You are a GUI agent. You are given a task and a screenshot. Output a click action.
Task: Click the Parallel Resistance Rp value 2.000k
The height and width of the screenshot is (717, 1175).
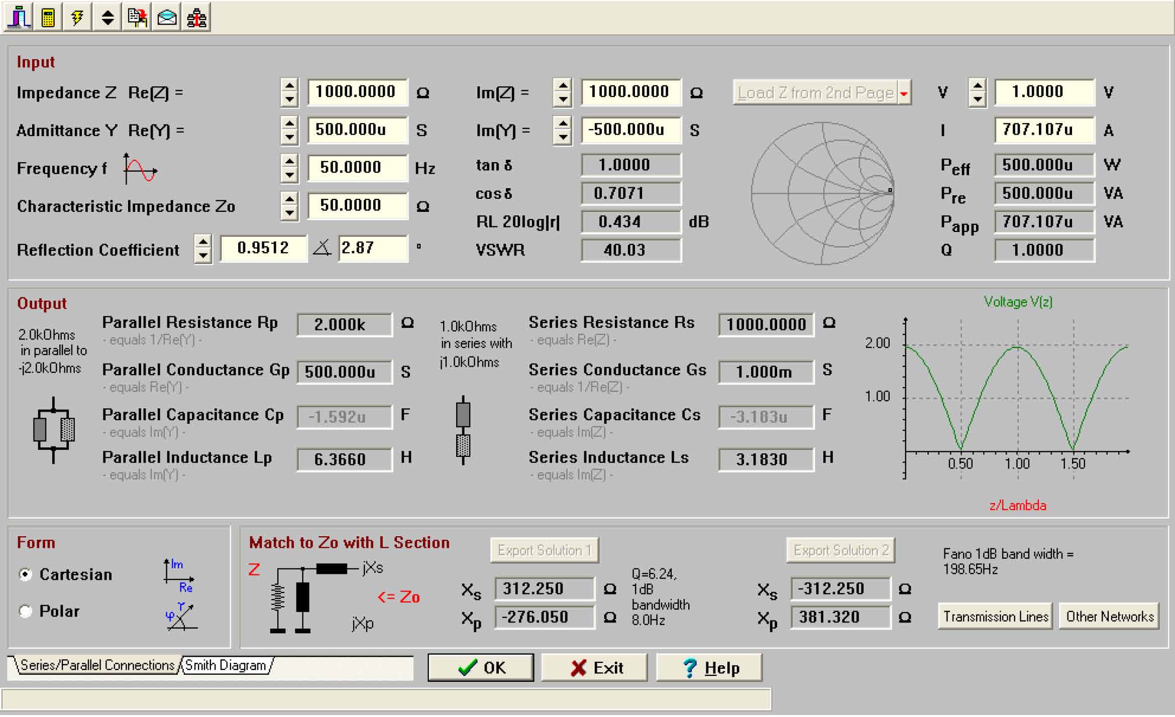[x=345, y=325]
